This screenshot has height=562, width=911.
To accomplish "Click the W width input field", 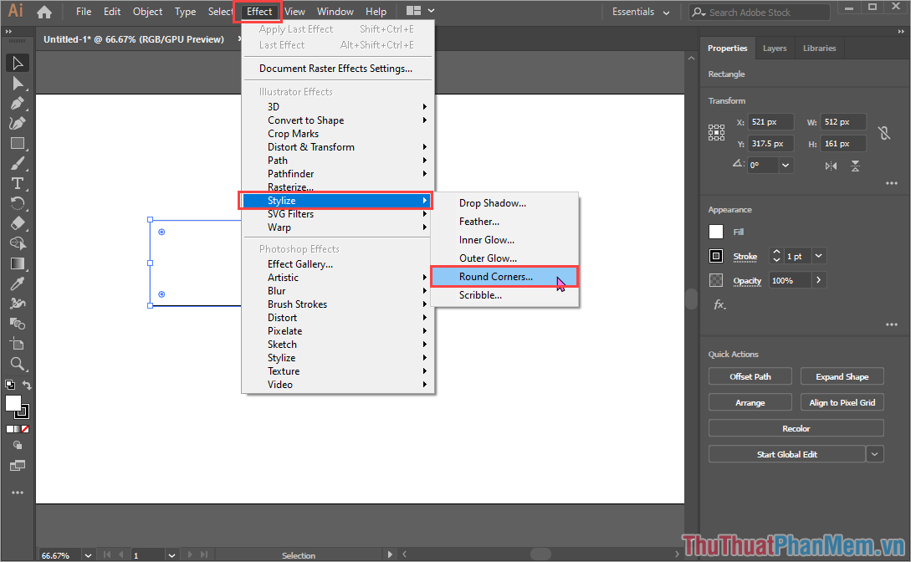I will click(842, 122).
